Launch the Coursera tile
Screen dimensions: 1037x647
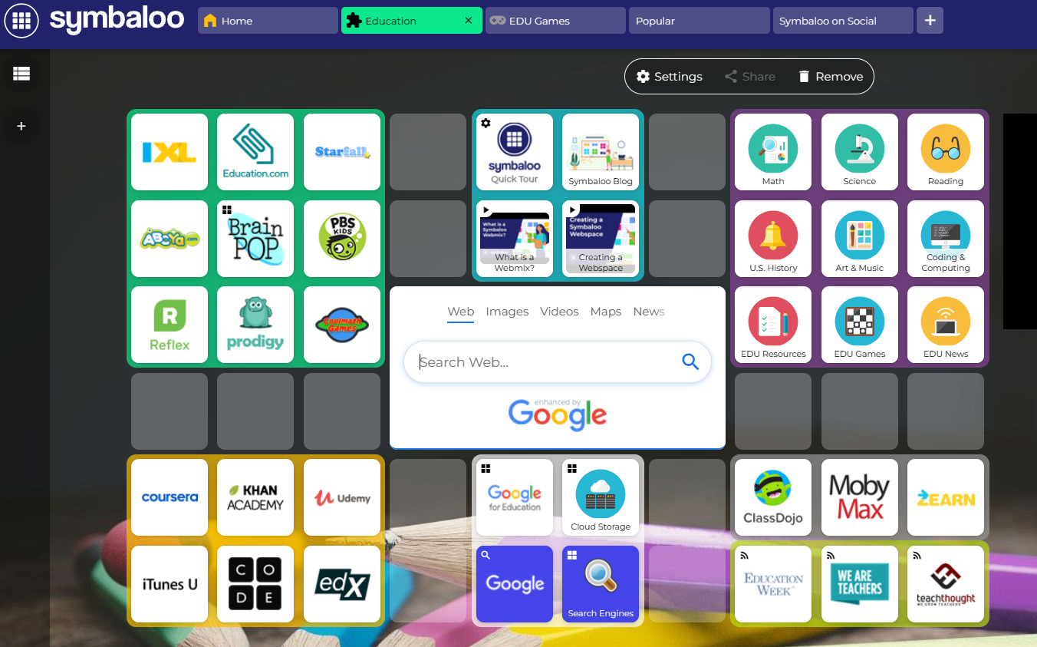pos(170,497)
